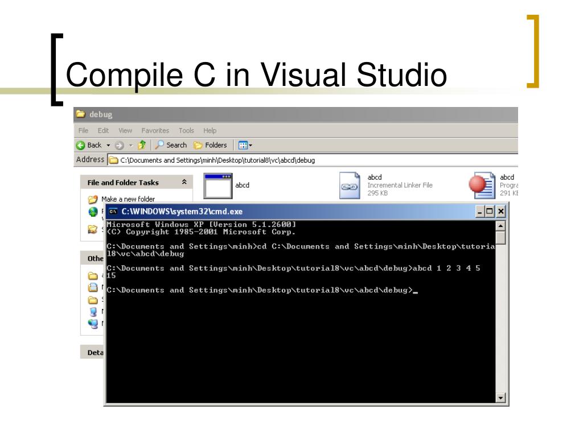Click the Forward arrow icon
This screenshot has width=583, height=437.
pos(119,145)
